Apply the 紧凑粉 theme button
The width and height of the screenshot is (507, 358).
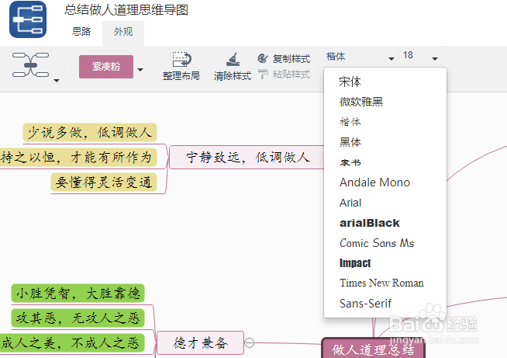(106, 67)
